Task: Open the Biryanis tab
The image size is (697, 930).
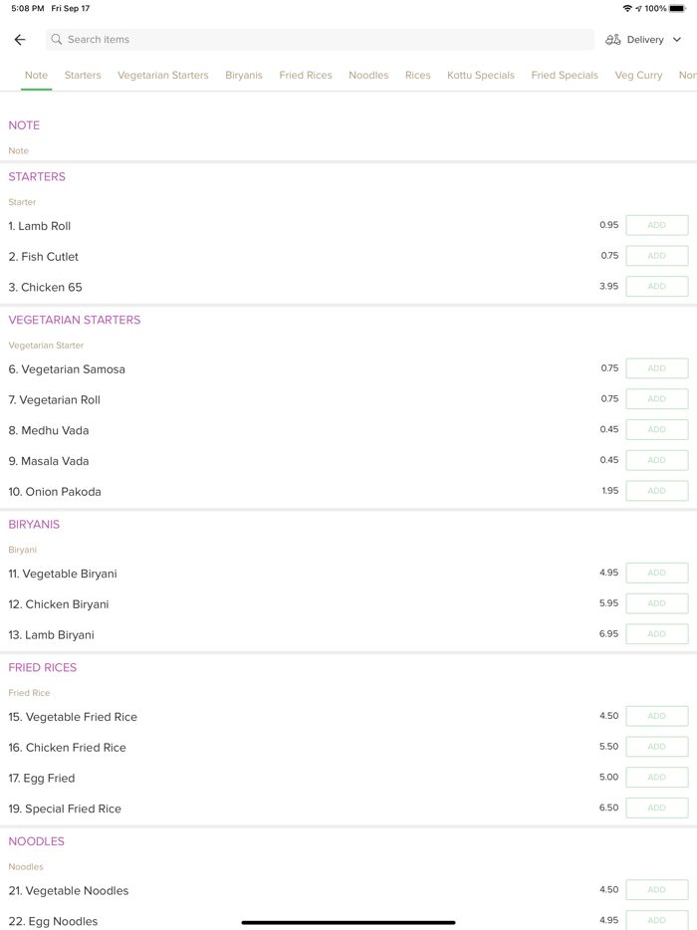Action: [x=244, y=76]
